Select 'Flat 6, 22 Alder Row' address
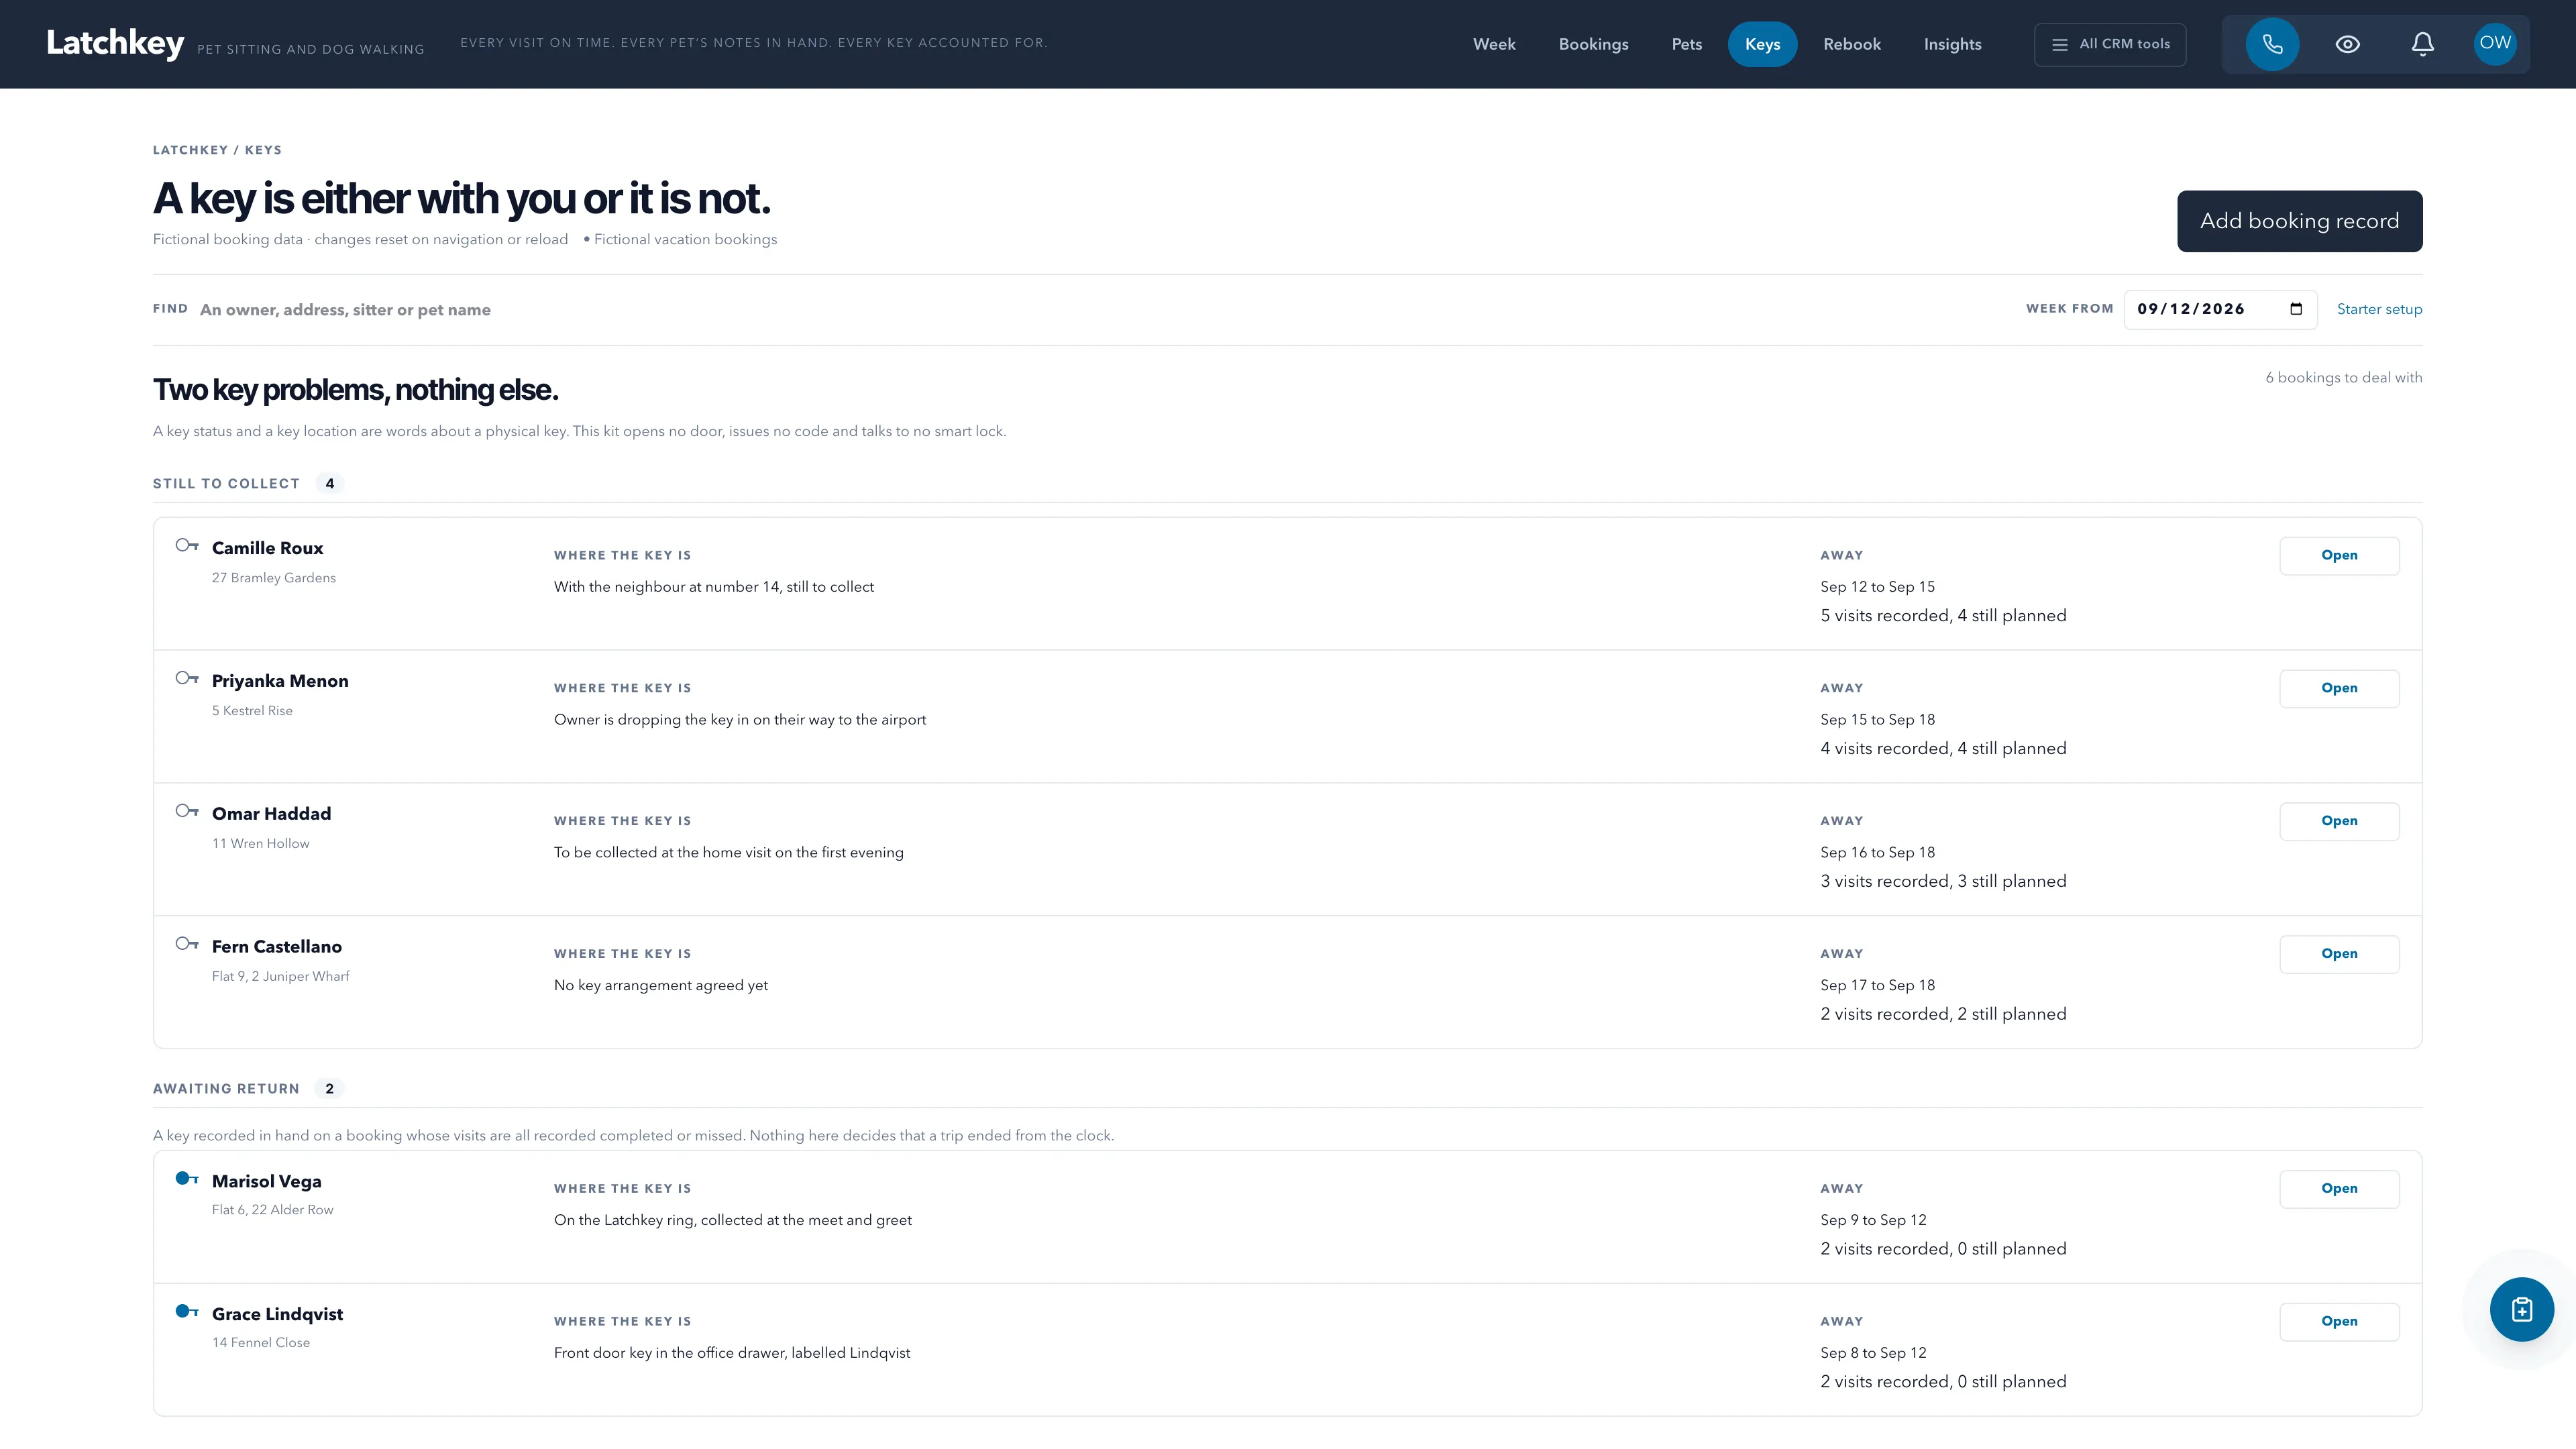2576x1449 pixels. [272, 1210]
